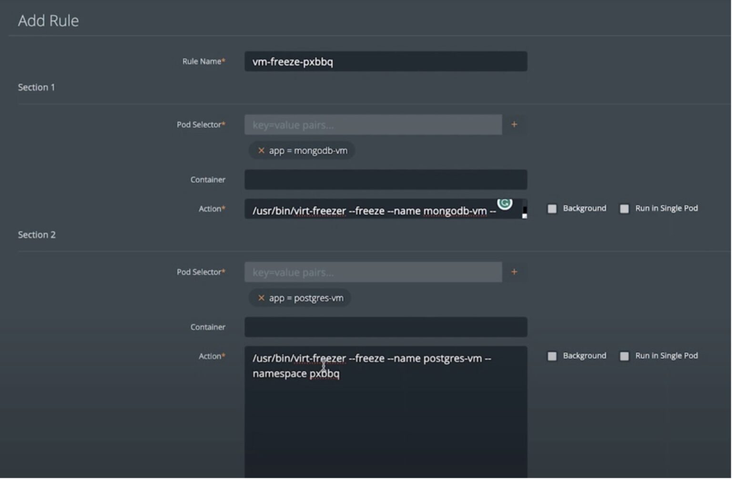The width and height of the screenshot is (732, 479).
Task: Click the plus icon beside Section 1 Pod Selector
Action: tap(514, 124)
